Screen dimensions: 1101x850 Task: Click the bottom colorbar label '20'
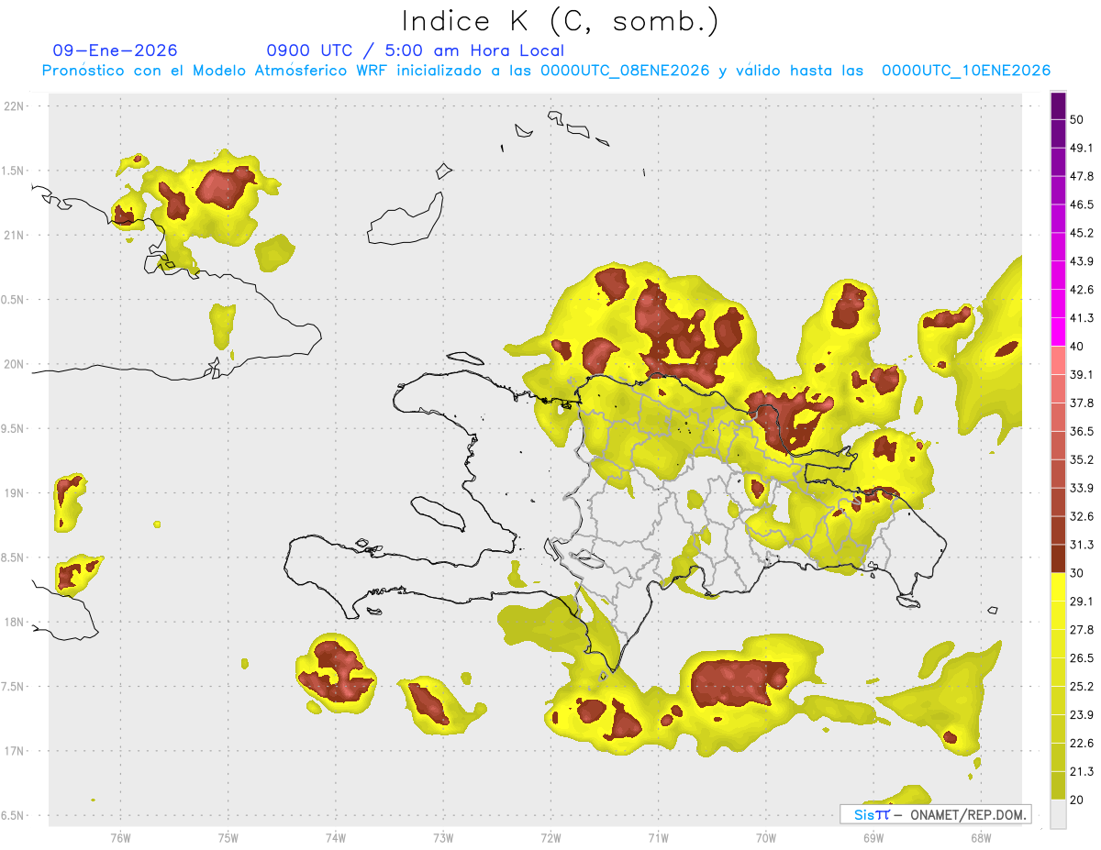click(1077, 800)
